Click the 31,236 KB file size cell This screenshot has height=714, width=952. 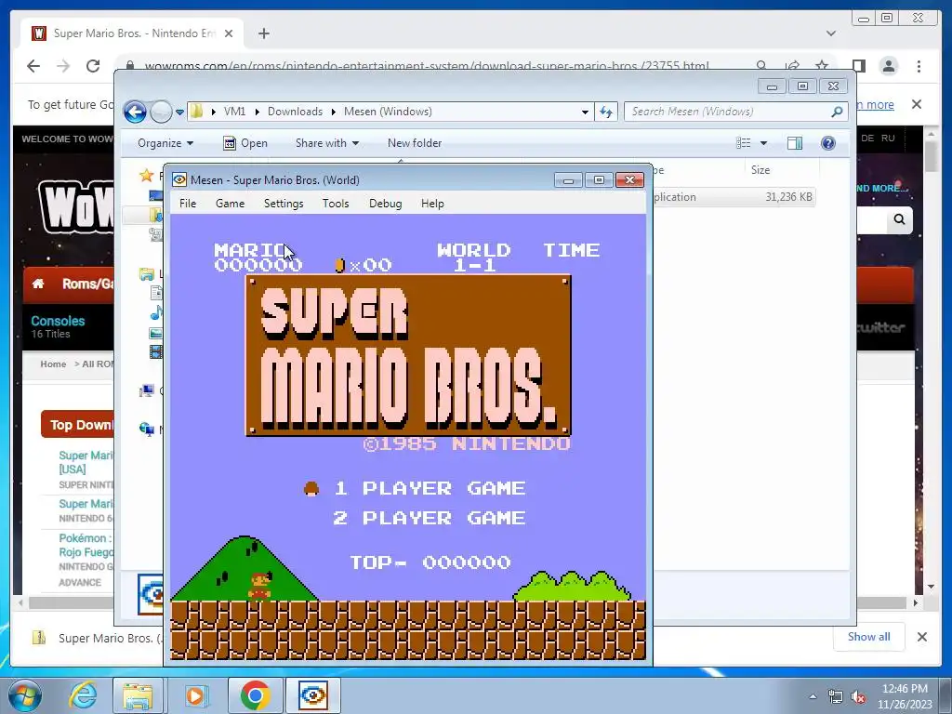788,197
